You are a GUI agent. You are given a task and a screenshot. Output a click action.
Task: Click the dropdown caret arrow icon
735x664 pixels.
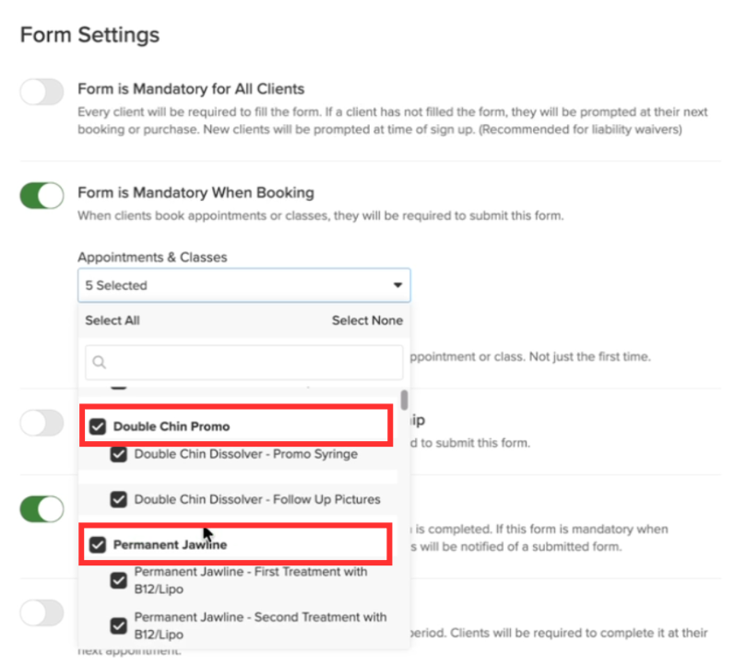point(397,285)
